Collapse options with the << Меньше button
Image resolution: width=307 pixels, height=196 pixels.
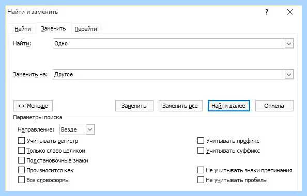tap(33, 106)
